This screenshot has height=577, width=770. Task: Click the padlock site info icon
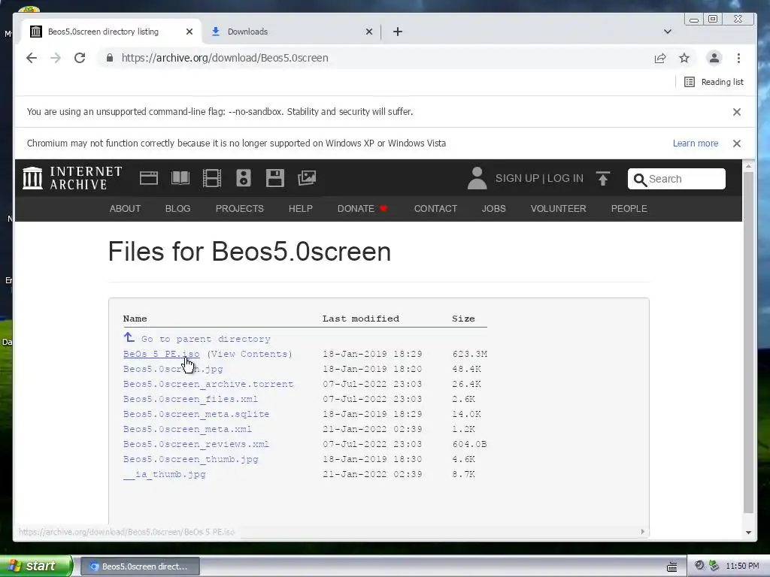(110, 58)
